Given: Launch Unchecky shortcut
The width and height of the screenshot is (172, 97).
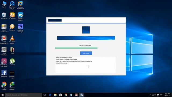Looking at the screenshot, I should click(12, 27).
